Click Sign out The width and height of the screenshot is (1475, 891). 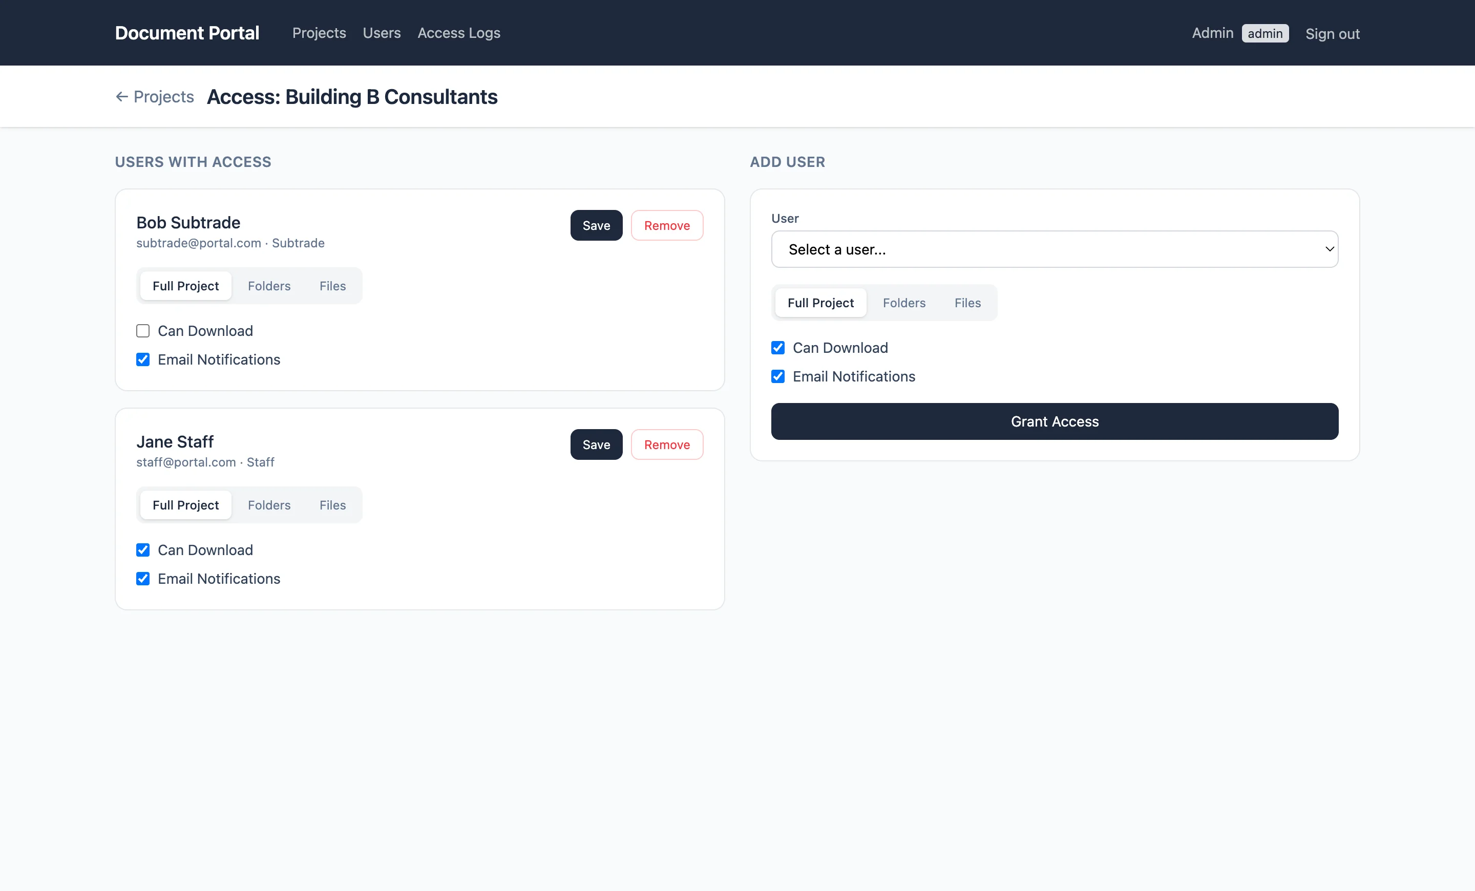(1333, 33)
